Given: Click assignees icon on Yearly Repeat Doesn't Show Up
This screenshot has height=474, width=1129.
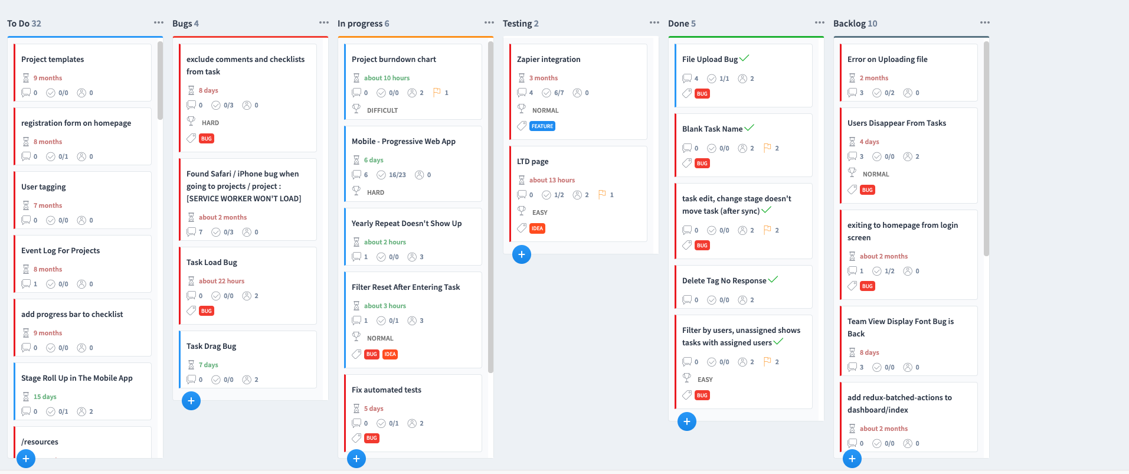Looking at the screenshot, I should 412,257.
